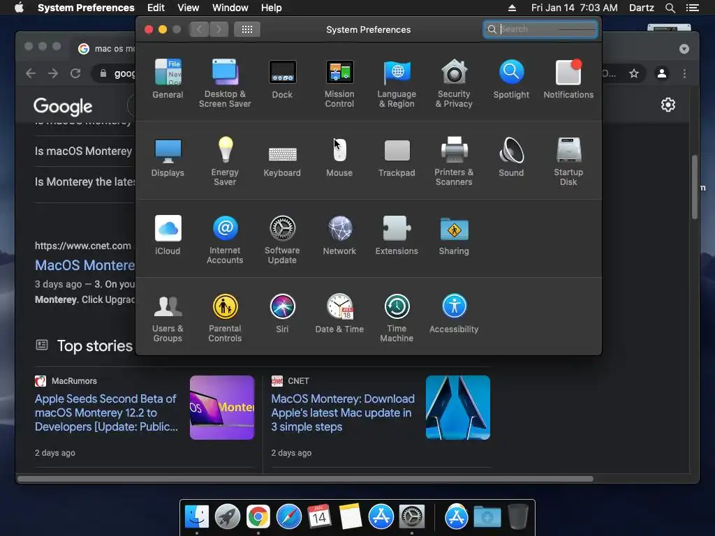Open Time Machine preferences
This screenshot has height=536, width=715.
(397, 318)
